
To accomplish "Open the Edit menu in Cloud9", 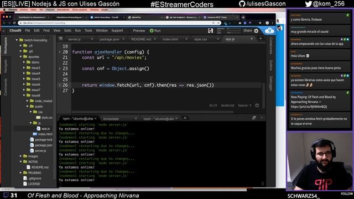I will coord(37,30).
